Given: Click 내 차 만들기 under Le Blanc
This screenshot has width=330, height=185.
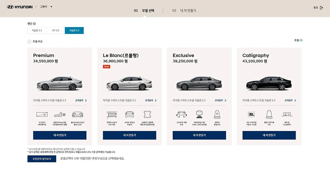Looking at the screenshot, I should pos(130,135).
